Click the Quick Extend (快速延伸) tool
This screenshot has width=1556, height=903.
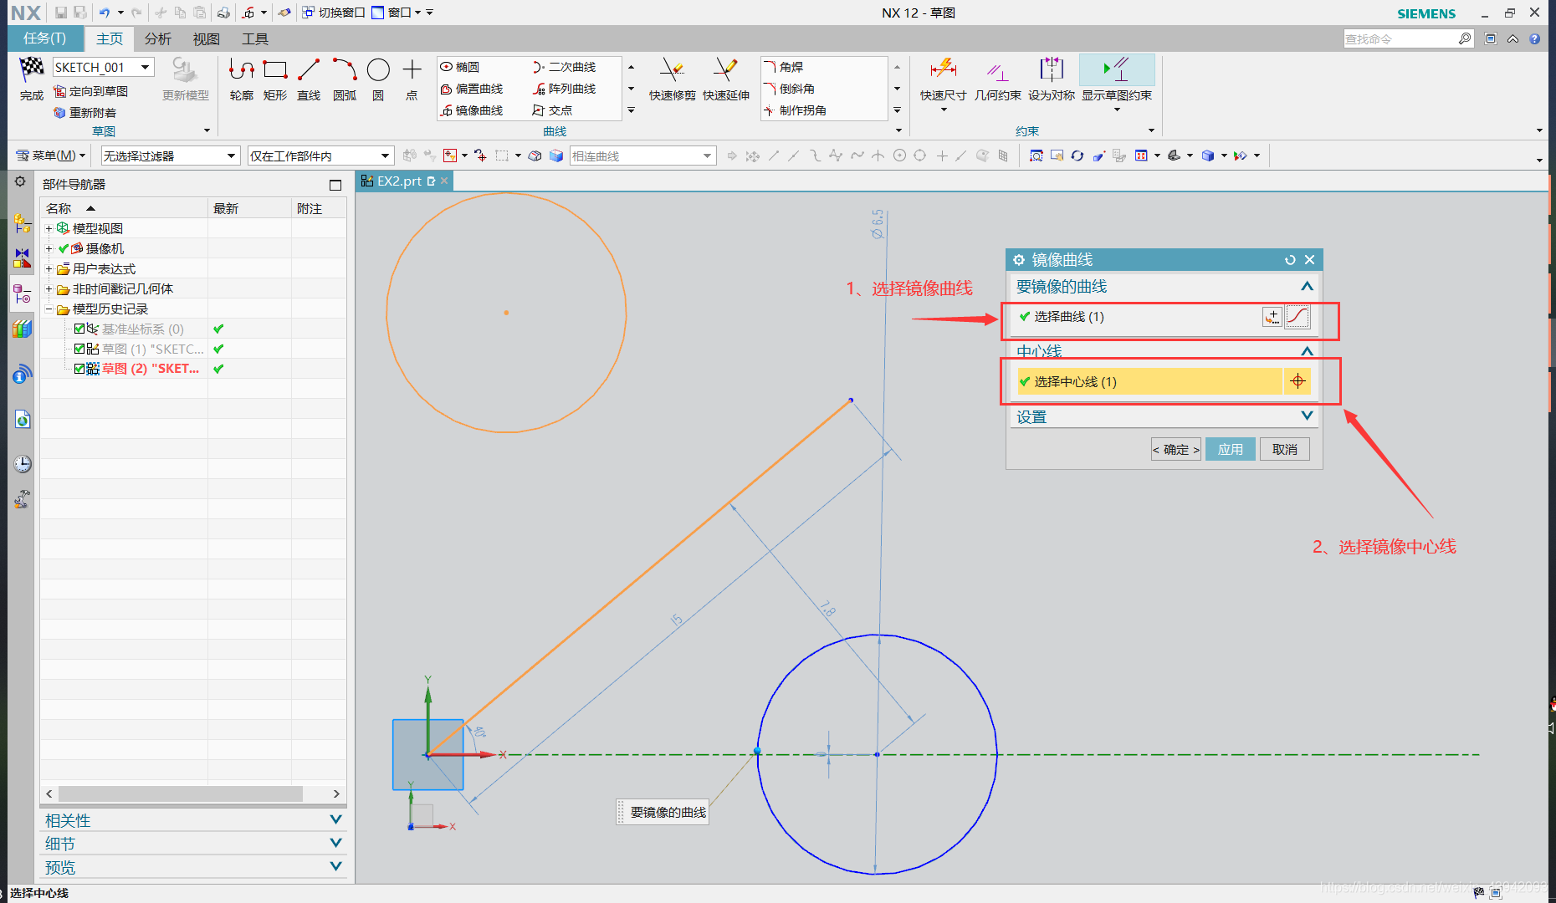click(x=725, y=79)
